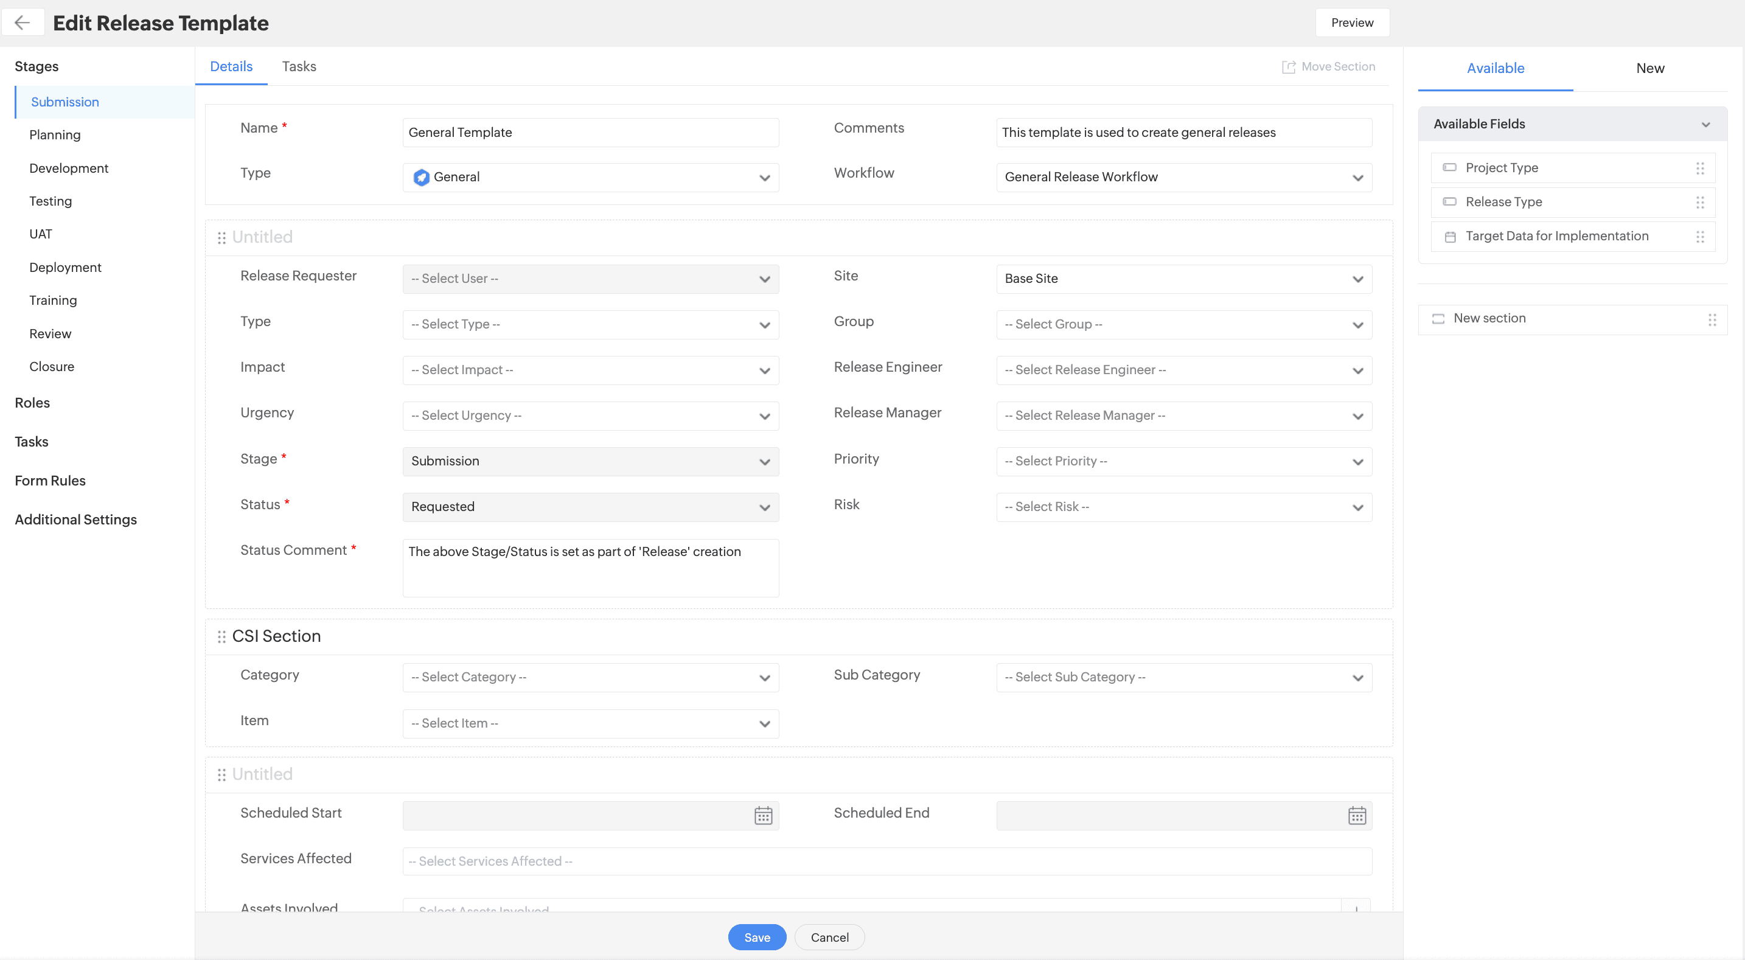The image size is (1745, 960).
Task: Collapse the Available Fields panel
Action: click(1707, 124)
